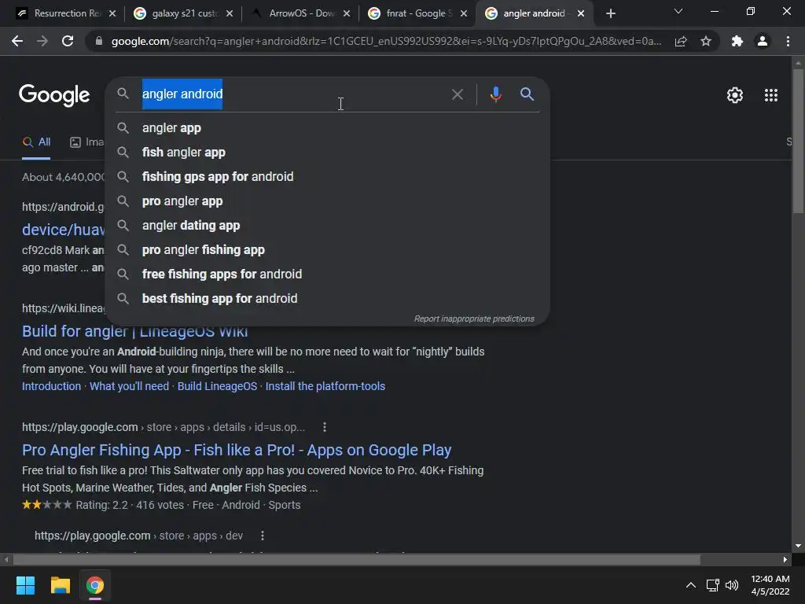This screenshot has height=604, width=805.
Task: Open Google quick settings gear
Action: pos(735,95)
